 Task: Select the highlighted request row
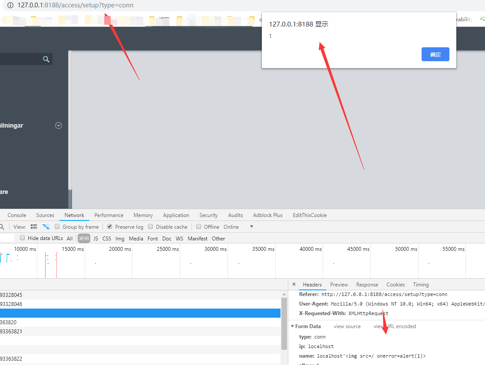[x=139, y=313]
